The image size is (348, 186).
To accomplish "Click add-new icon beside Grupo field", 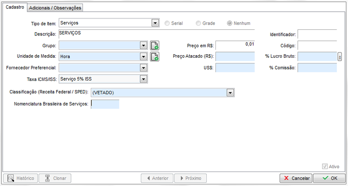I will click(x=154, y=45).
